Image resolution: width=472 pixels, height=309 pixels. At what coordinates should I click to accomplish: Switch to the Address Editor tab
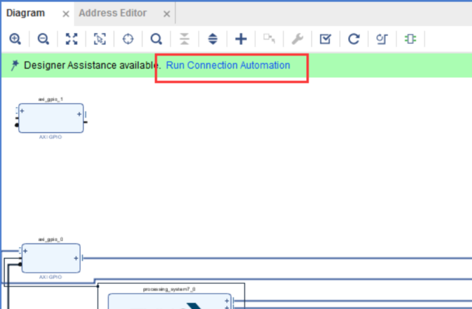coord(113,13)
